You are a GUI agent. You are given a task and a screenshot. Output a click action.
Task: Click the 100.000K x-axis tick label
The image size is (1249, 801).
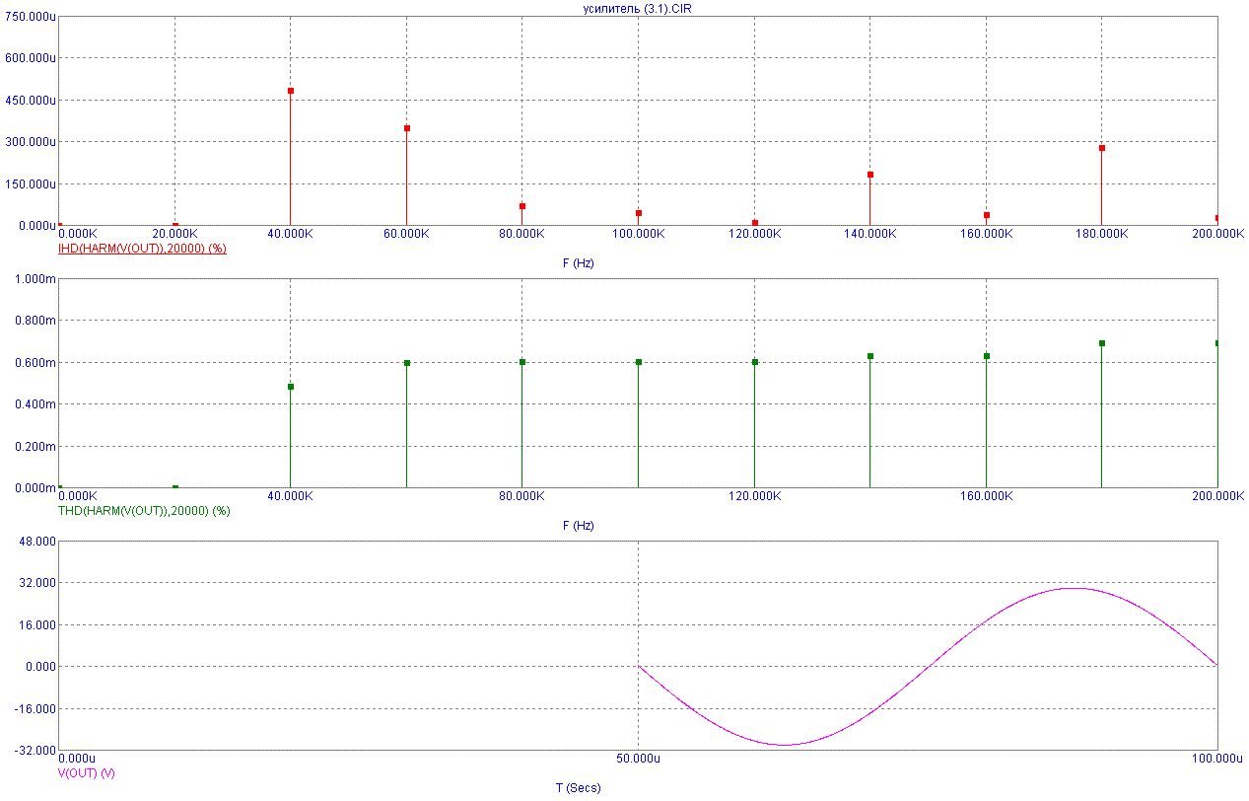[x=639, y=233]
